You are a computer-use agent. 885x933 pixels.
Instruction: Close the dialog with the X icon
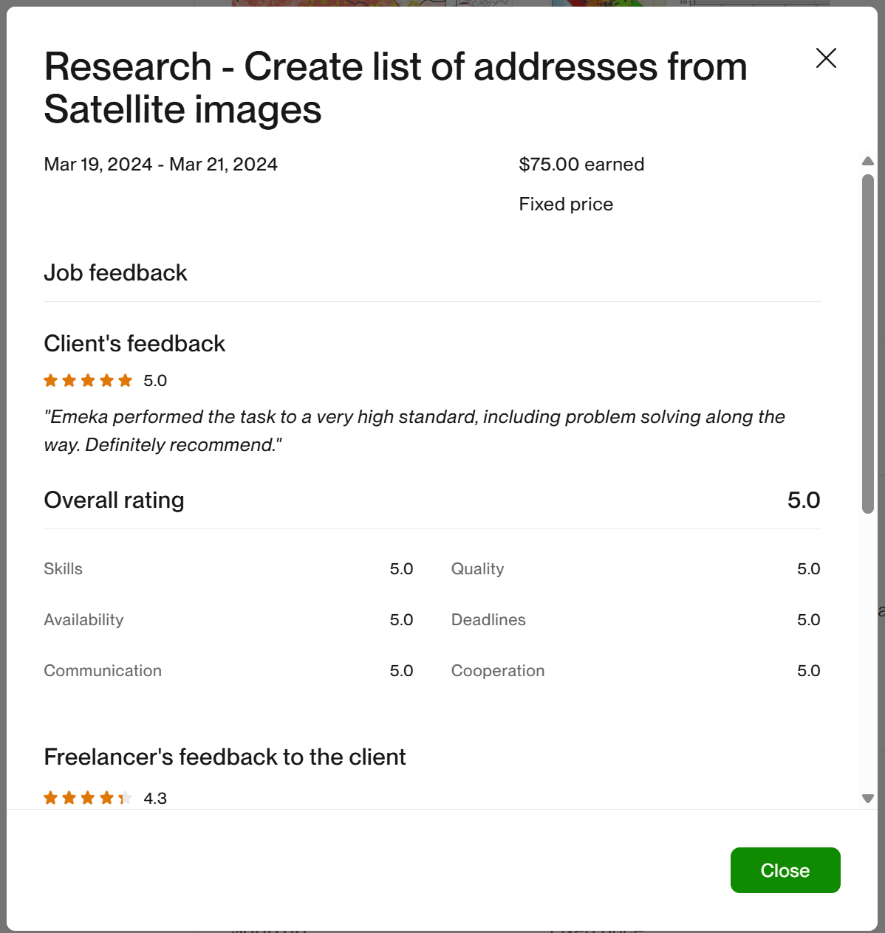(826, 58)
